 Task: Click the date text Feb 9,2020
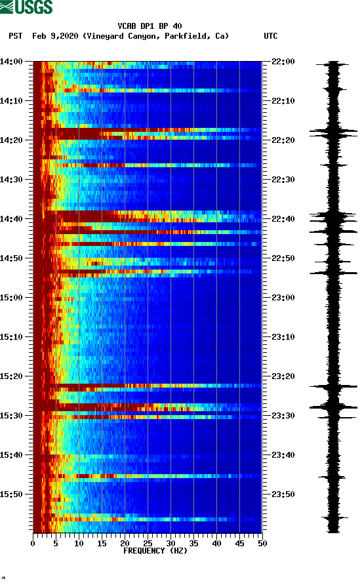tap(55, 36)
